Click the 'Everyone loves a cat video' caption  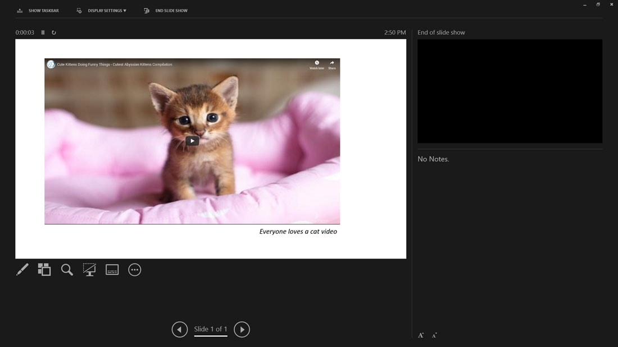pos(298,232)
